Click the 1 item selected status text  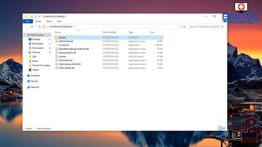[43, 129]
